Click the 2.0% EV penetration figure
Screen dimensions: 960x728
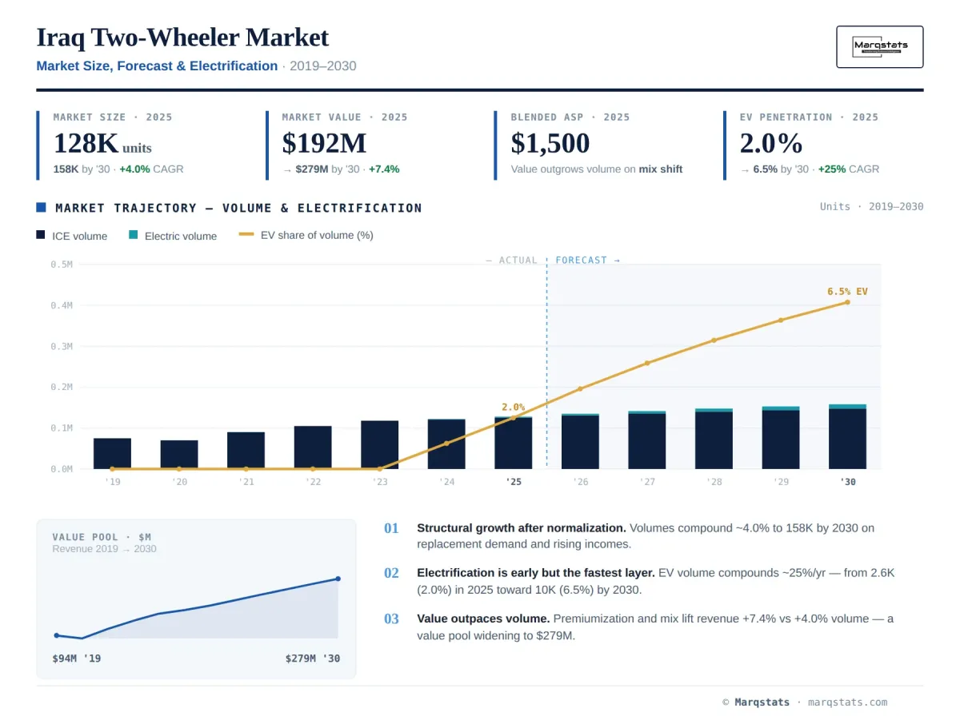point(771,143)
